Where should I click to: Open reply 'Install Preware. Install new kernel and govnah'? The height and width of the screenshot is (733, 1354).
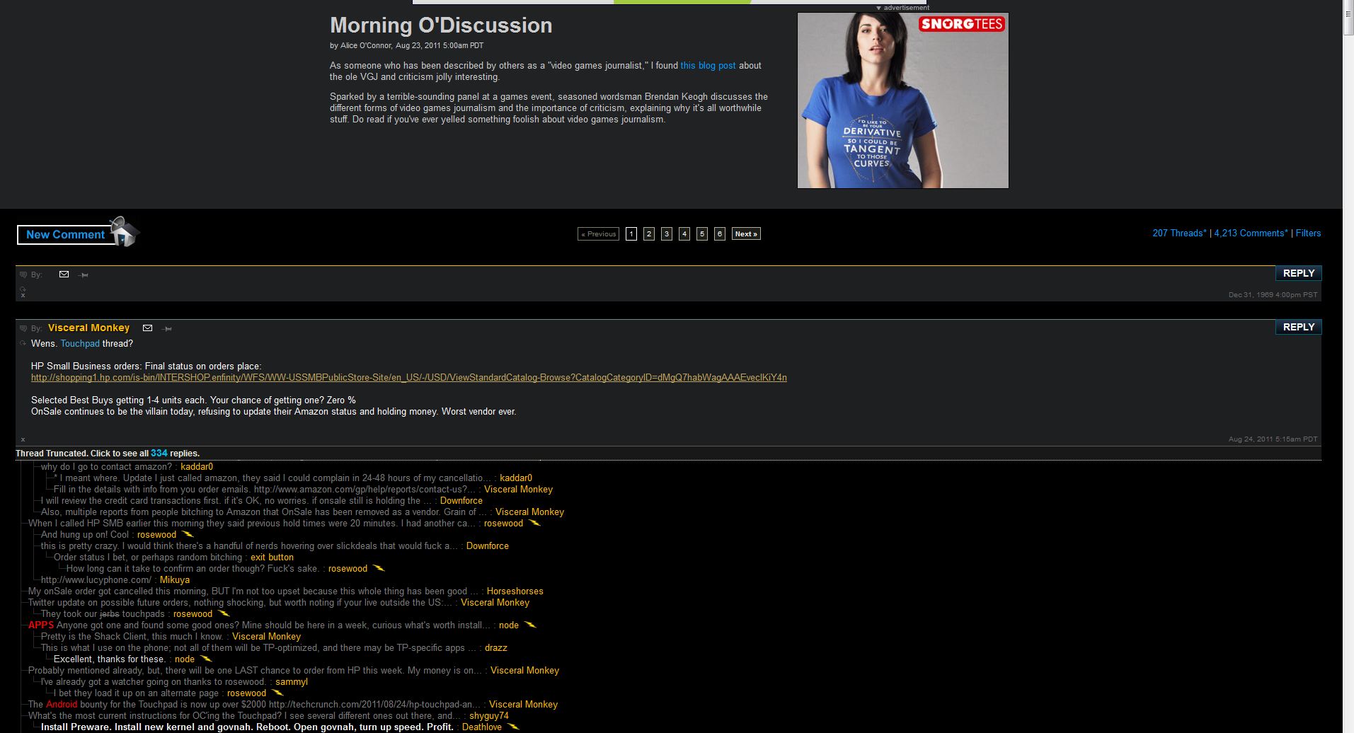click(x=247, y=727)
